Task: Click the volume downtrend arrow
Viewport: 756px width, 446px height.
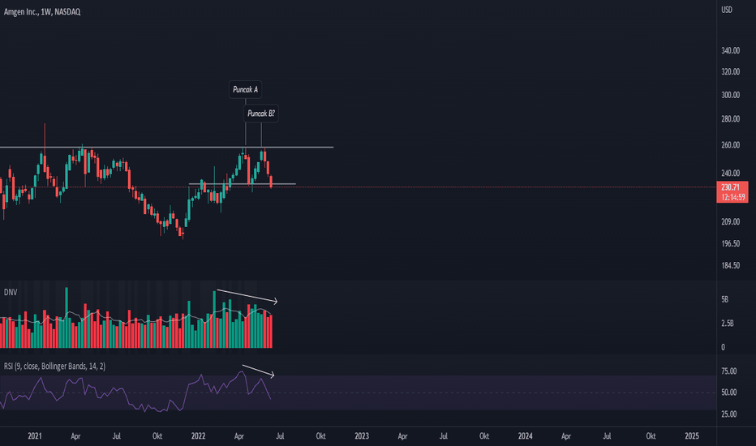Action: tap(247, 296)
